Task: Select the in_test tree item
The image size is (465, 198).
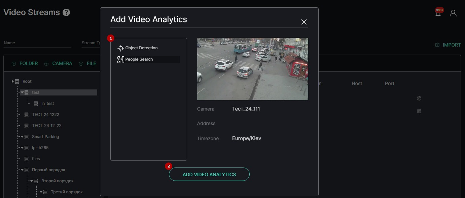Action: (47, 104)
